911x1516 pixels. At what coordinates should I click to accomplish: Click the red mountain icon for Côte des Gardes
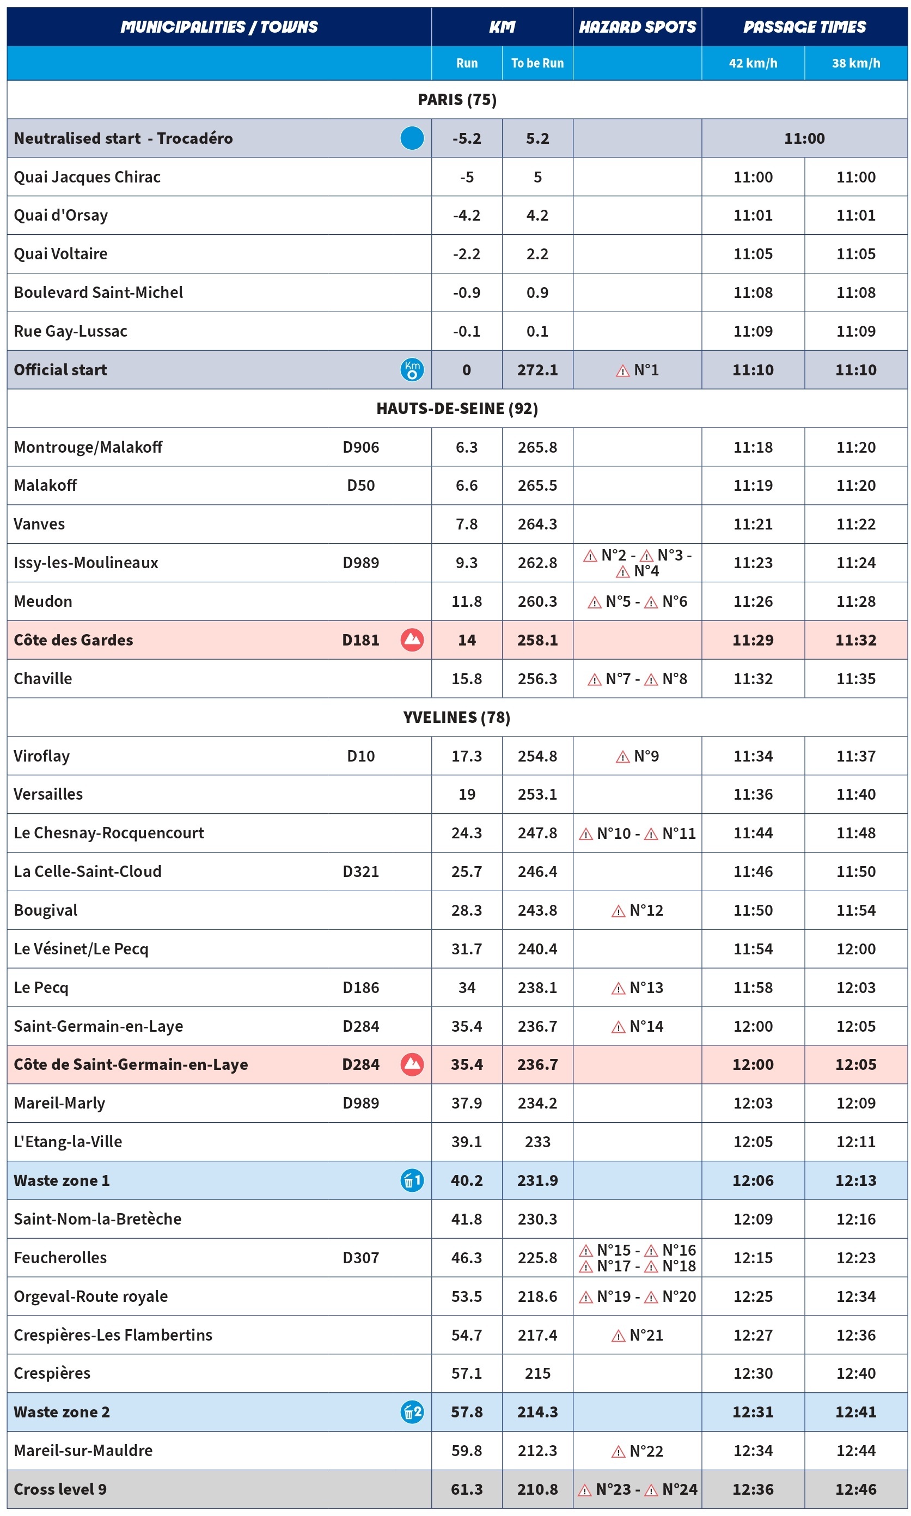click(x=412, y=640)
